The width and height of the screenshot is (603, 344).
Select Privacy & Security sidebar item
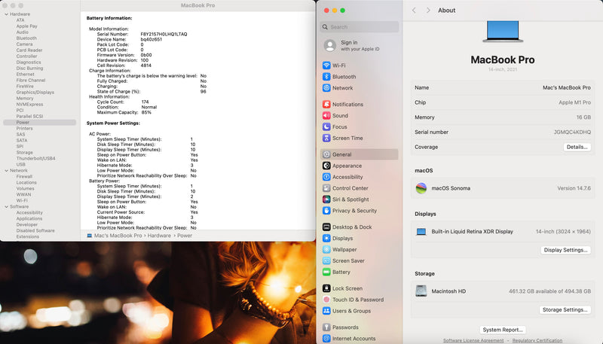coord(354,211)
